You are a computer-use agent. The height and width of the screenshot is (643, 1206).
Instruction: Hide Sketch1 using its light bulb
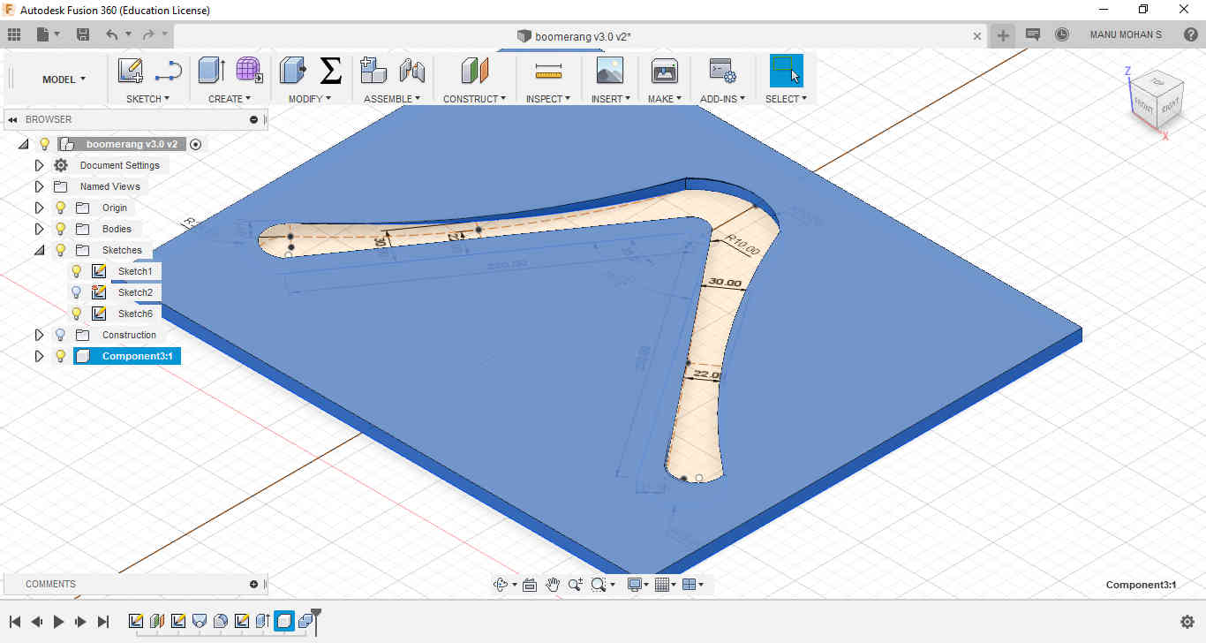click(x=77, y=271)
